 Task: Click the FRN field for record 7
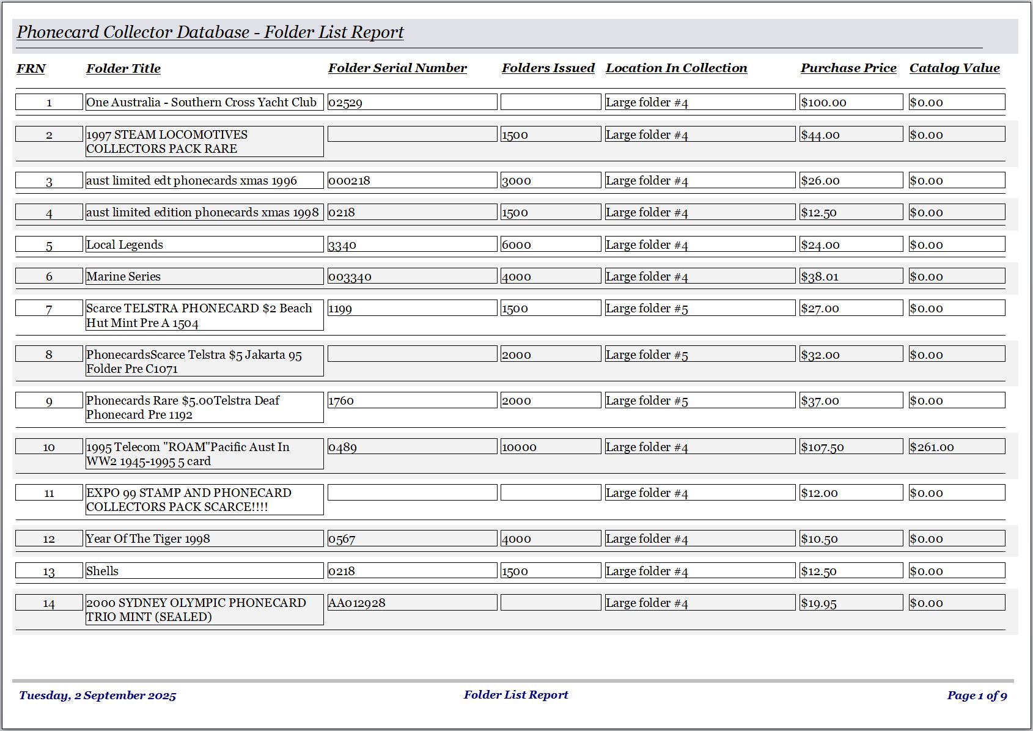pos(49,308)
